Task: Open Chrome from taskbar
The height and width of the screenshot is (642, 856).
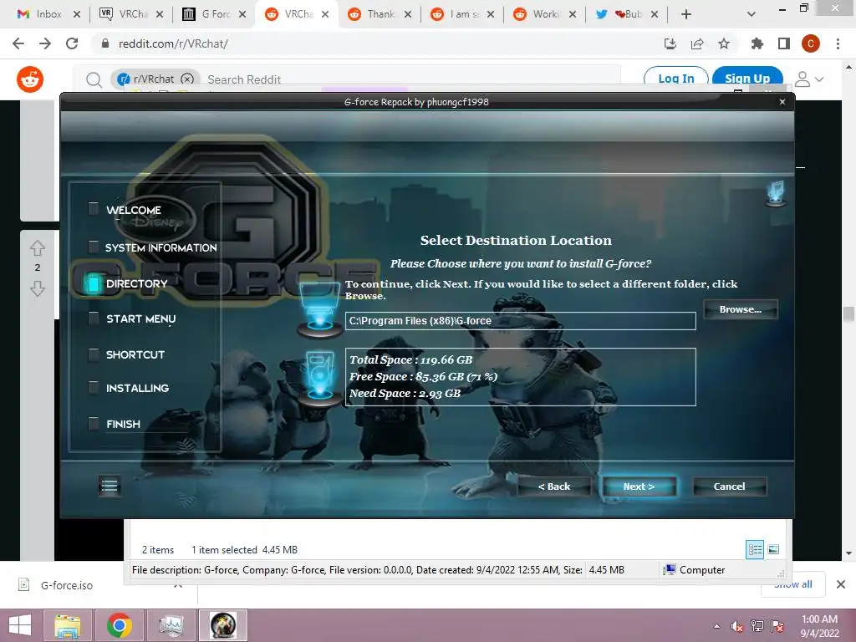Action: pos(119,625)
